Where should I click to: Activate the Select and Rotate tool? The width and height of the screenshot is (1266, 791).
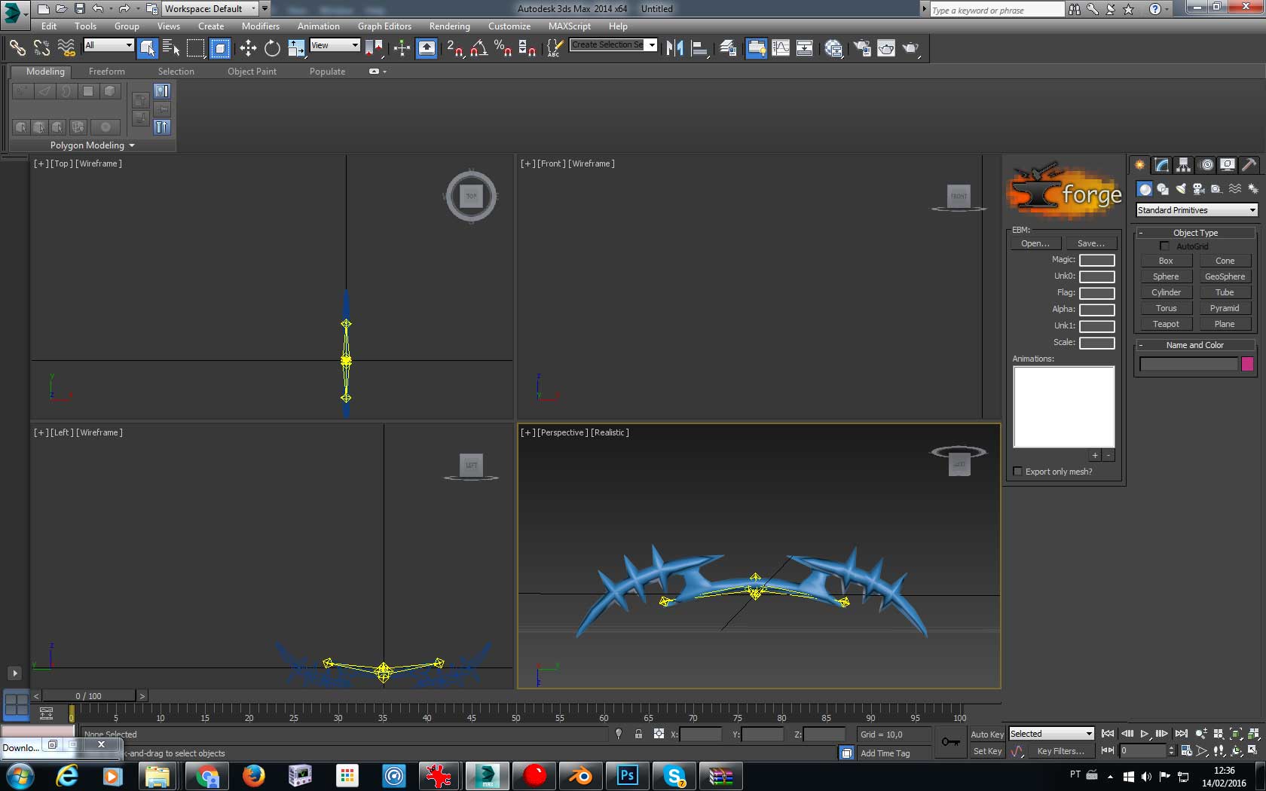click(x=272, y=48)
